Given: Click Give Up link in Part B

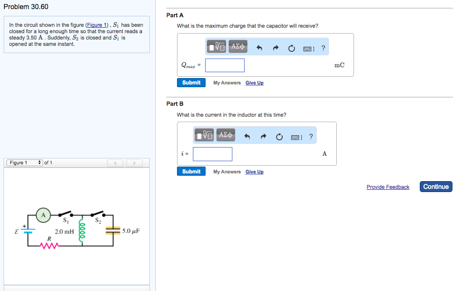Looking at the screenshot, I should pyautogui.click(x=255, y=172).
